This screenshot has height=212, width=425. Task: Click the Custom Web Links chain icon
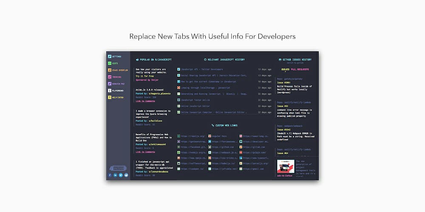pyautogui.click(x=213, y=126)
